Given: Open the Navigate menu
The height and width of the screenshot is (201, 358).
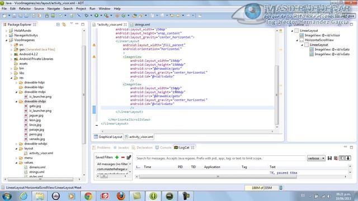Looking at the screenshot, I should [x=54, y=9].
